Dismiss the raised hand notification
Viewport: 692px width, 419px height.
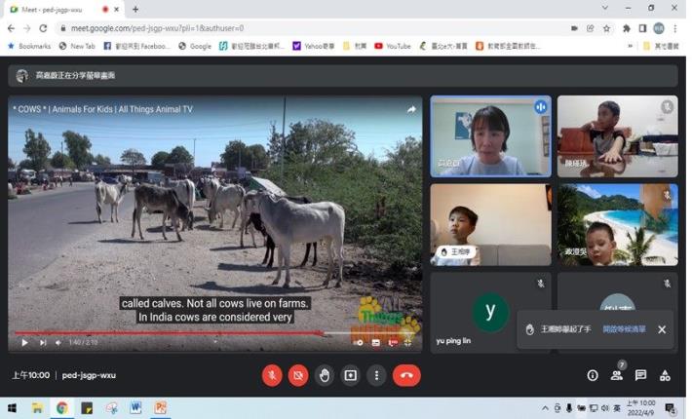[x=662, y=329]
